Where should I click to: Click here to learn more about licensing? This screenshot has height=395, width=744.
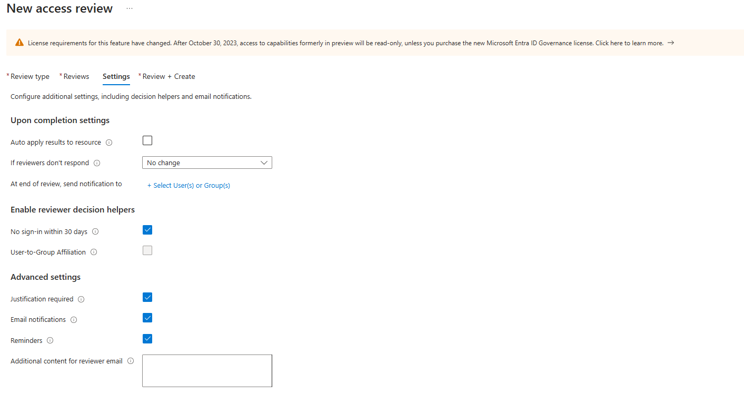click(629, 43)
